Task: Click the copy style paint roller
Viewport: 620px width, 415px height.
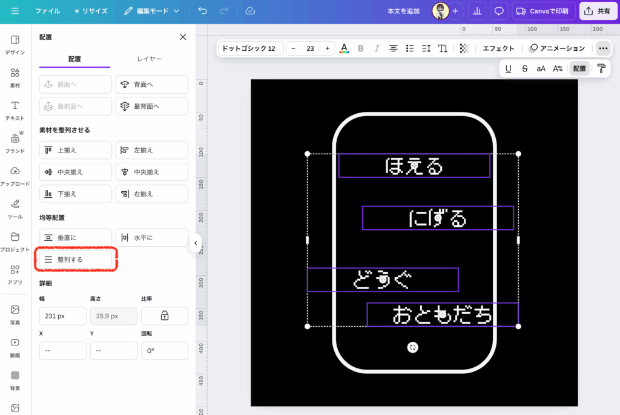Action: (601, 68)
